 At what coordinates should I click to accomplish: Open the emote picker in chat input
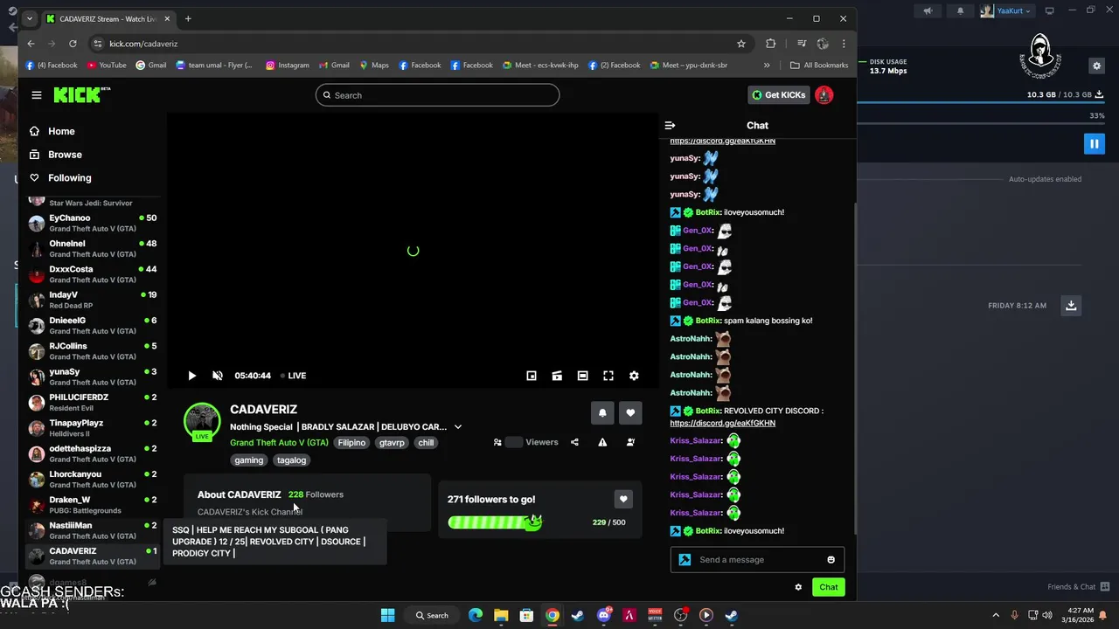[x=831, y=560]
